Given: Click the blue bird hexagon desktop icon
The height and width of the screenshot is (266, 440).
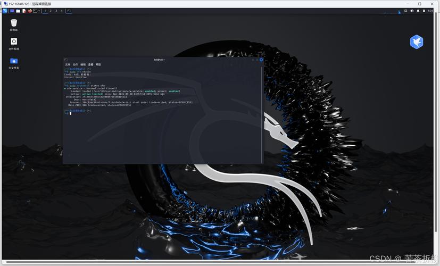Looking at the screenshot, I should [x=417, y=42].
